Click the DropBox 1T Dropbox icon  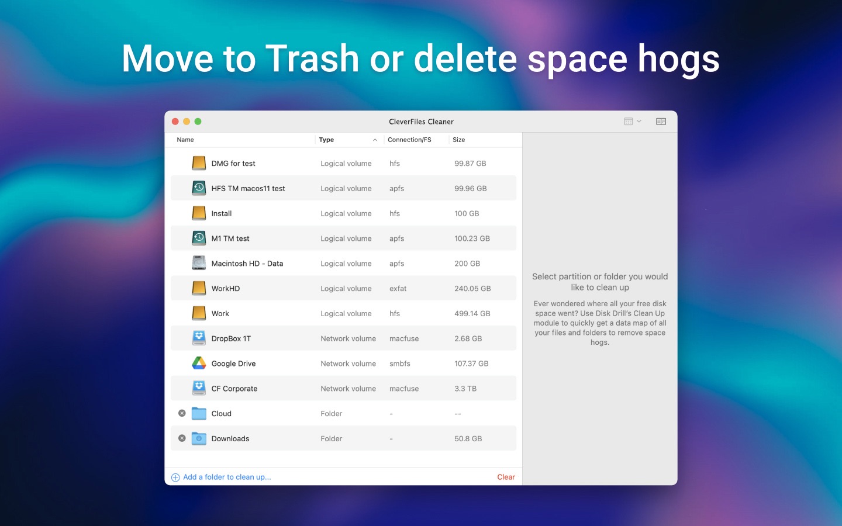coord(199,338)
